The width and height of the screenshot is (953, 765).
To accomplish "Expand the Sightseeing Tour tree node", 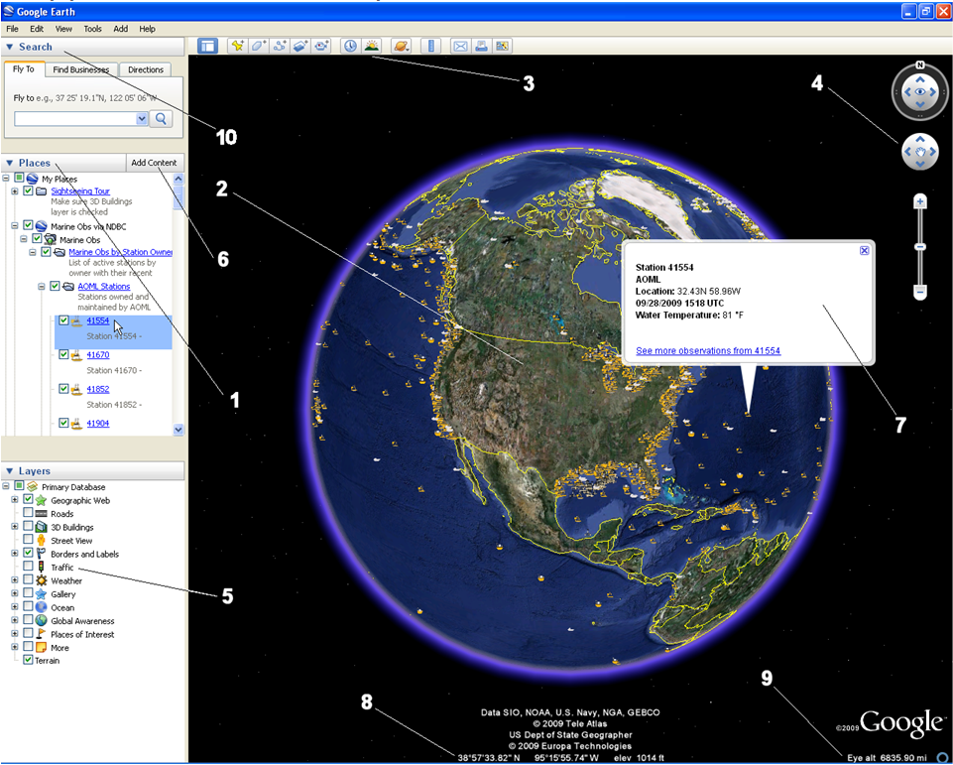I will pyautogui.click(x=15, y=191).
